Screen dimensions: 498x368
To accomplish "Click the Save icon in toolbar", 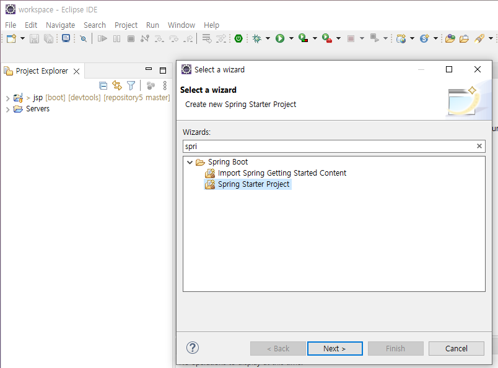I will [x=34, y=39].
